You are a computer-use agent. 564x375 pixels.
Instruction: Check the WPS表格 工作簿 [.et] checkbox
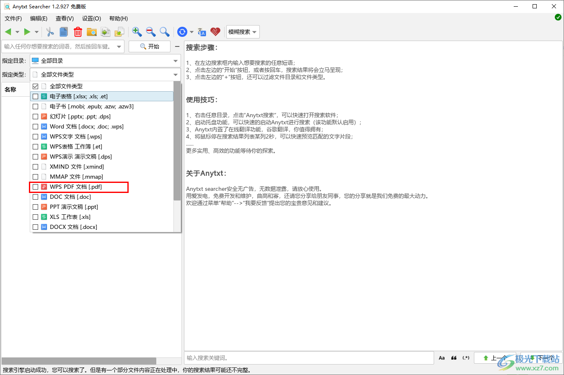pos(36,146)
